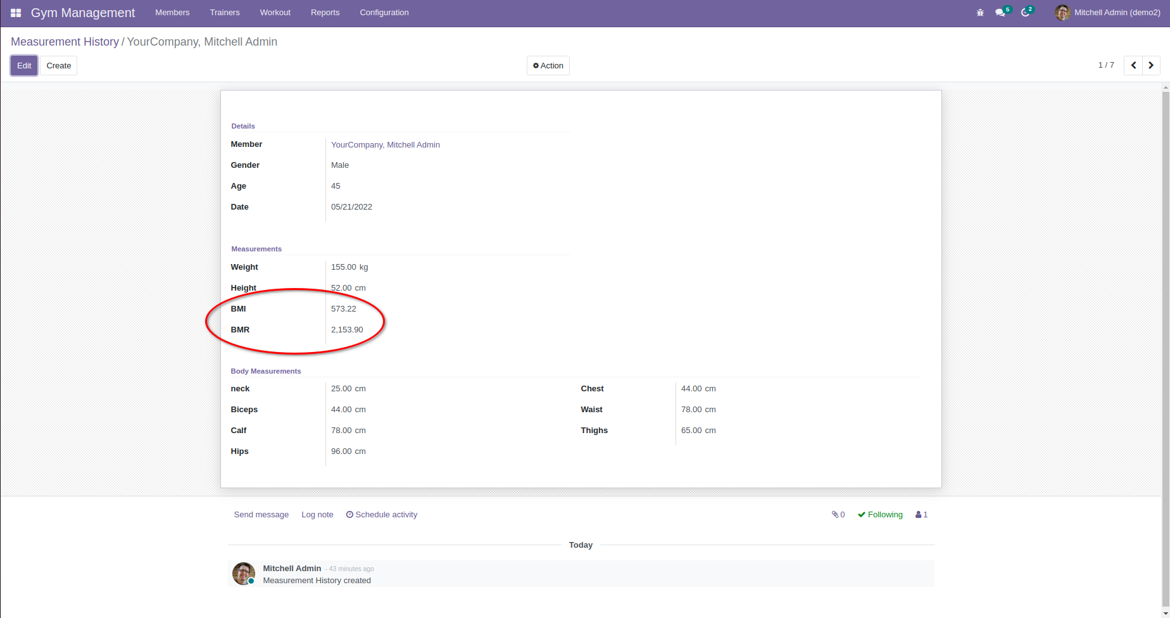Click the BMI value 573.22

pyautogui.click(x=344, y=309)
